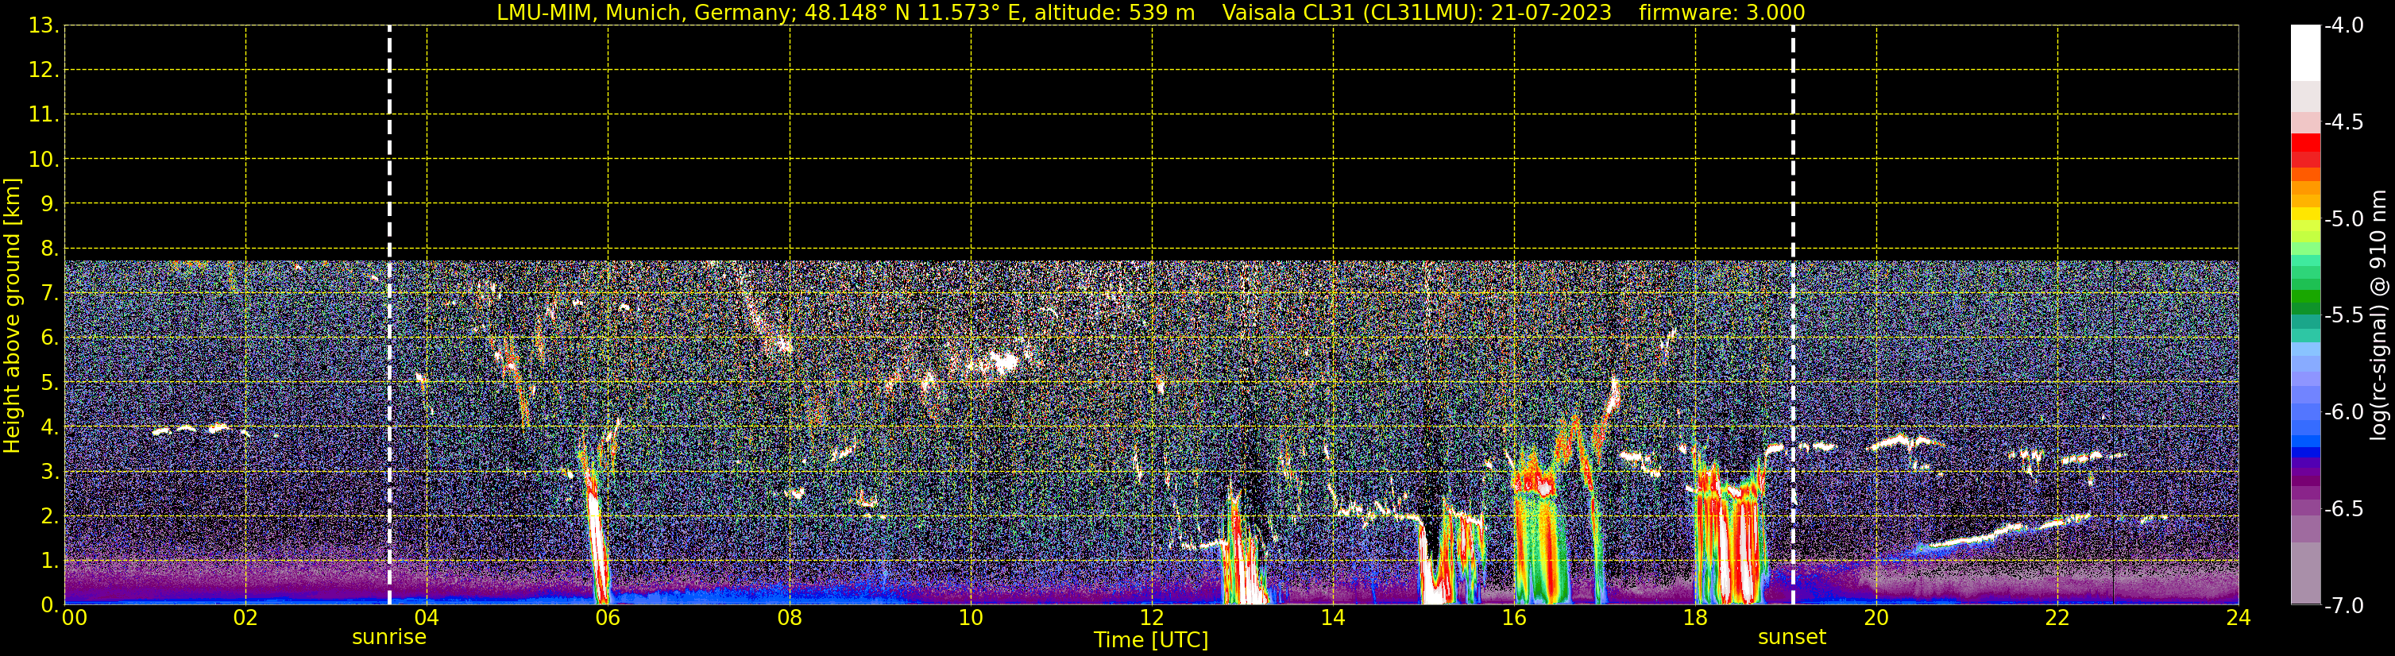This screenshot has height=656, width=2395.
Task: Click the height axis tick '2.'
Action: (x=50, y=515)
